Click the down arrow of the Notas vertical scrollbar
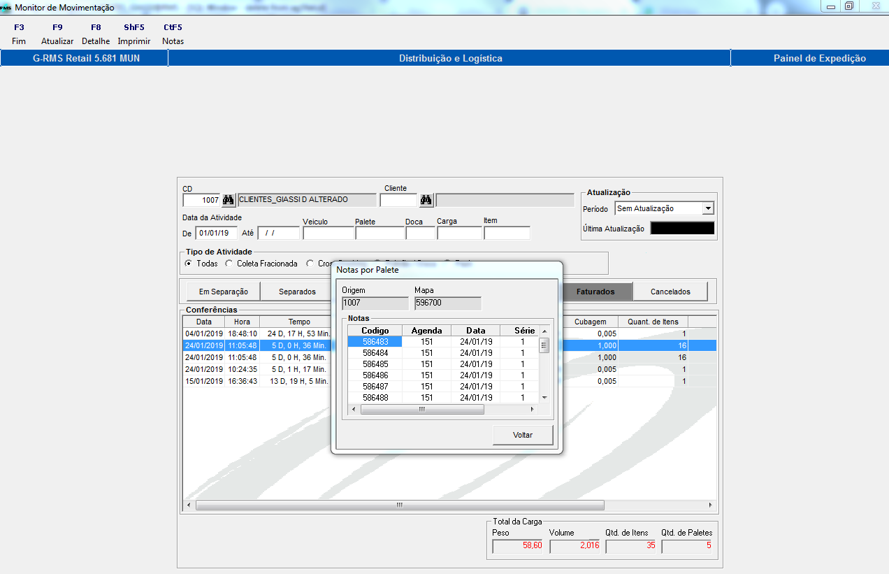889x574 pixels. (544, 398)
